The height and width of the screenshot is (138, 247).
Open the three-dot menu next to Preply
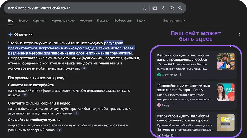tap(173, 105)
